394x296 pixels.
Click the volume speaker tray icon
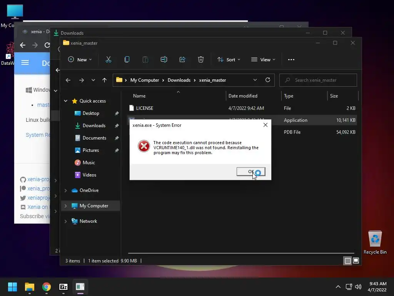point(358,287)
